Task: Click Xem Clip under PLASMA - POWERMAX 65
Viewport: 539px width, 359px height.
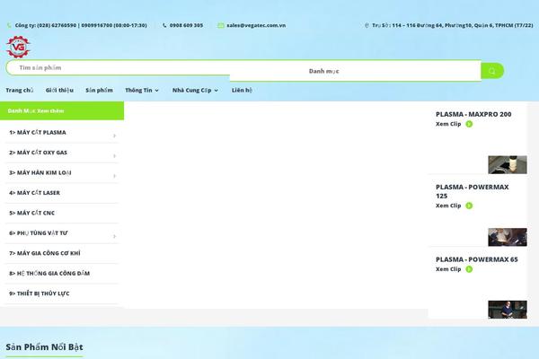Action: [x=448, y=269]
